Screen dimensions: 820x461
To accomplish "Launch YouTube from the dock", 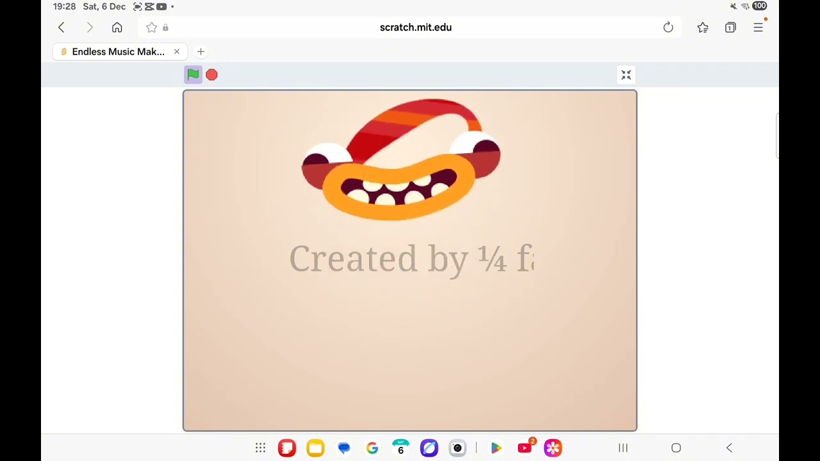I will [525, 448].
